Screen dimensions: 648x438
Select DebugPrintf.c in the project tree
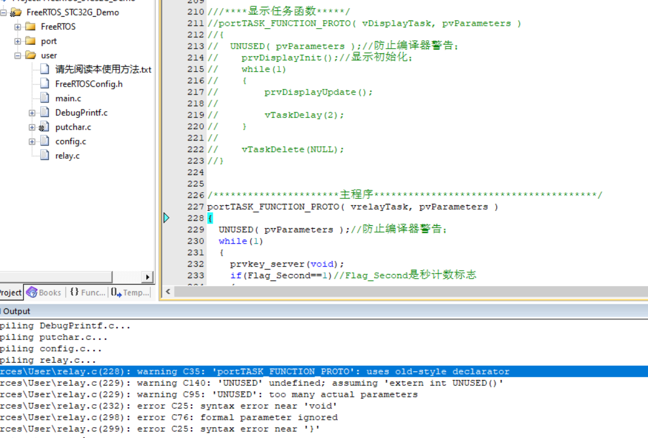(81, 113)
